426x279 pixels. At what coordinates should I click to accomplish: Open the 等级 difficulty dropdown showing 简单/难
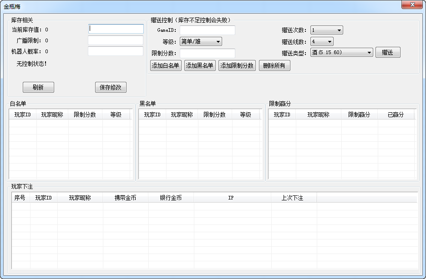pos(201,41)
